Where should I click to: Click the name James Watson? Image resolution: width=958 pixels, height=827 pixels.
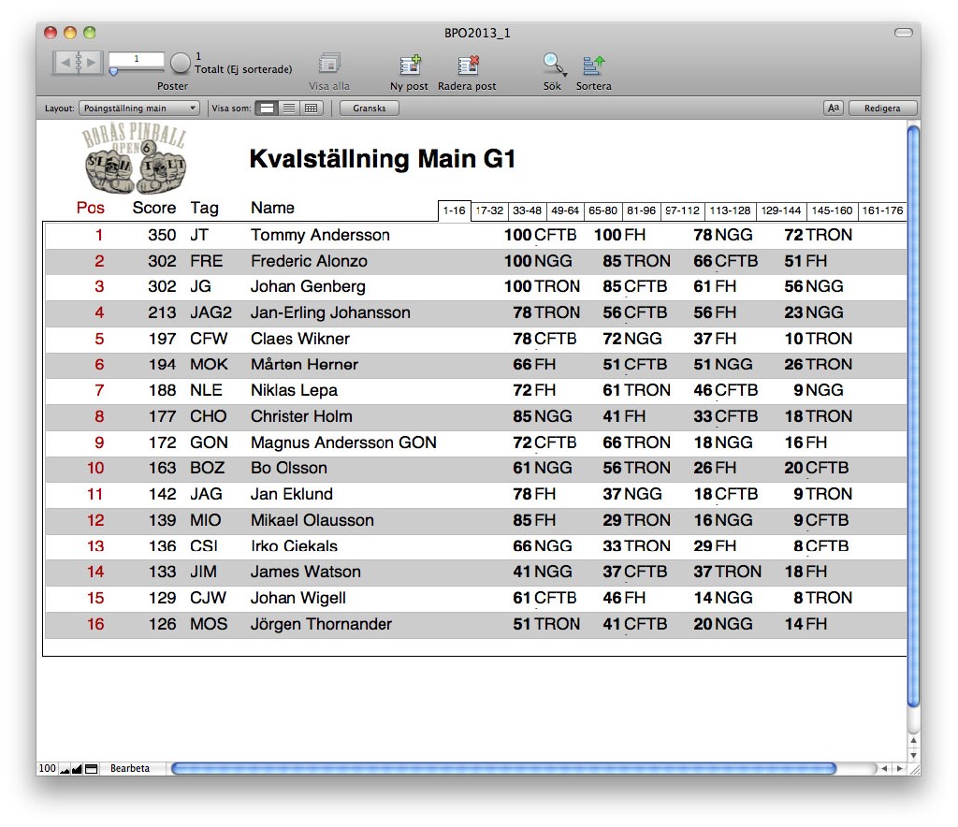coord(306,572)
